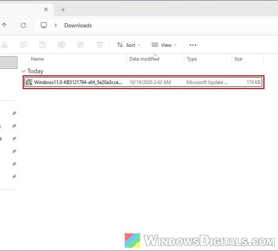Sort files by Date modified column
This screenshot has height=251, width=278.
click(x=144, y=59)
